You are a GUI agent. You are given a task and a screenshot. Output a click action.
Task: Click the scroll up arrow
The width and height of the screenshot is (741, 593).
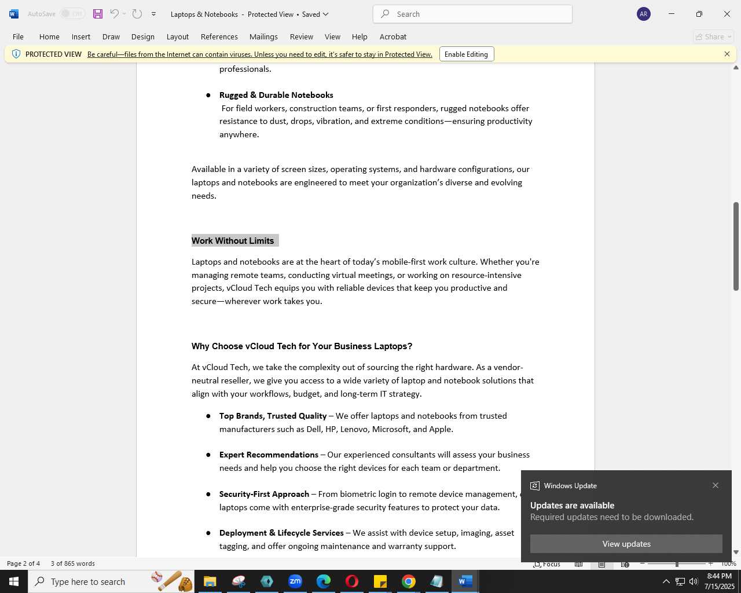click(736, 68)
